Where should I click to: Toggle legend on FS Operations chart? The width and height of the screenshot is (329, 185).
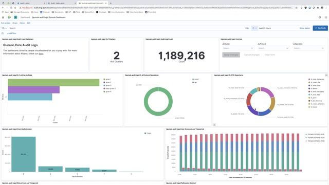(x=214, y=125)
